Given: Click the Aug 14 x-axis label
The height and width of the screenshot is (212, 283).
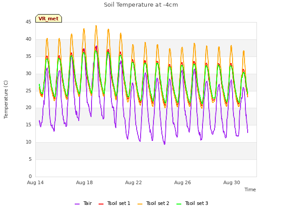Looking at the screenshot, I should tap(35, 182).
